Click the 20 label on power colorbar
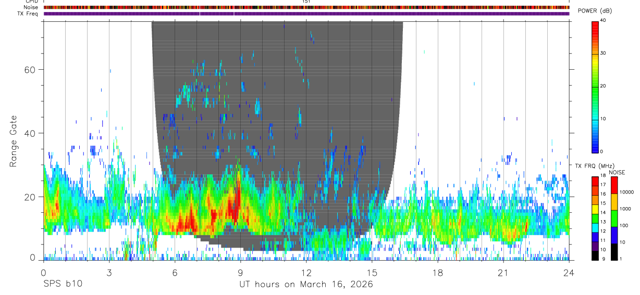Screen dimensions: 640x295 604,86
